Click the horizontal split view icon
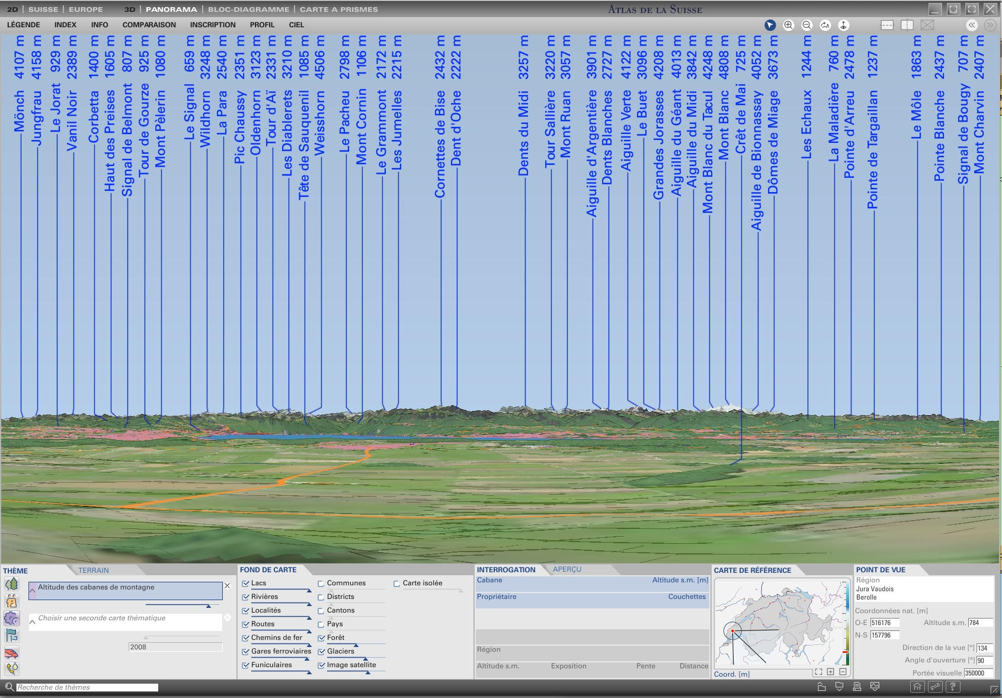This screenshot has width=1002, height=698. coord(887,25)
